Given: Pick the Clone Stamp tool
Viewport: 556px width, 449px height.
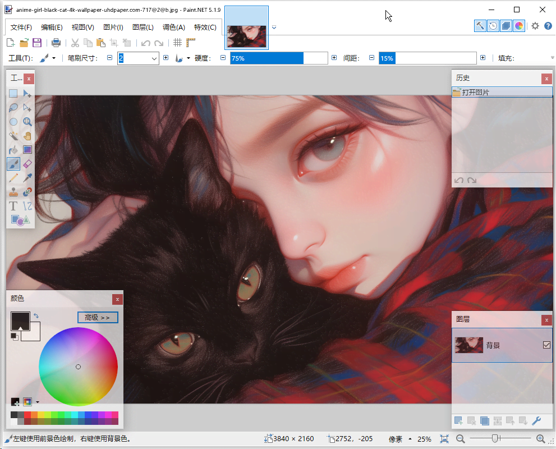Looking at the screenshot, I should tap(13, 192).
